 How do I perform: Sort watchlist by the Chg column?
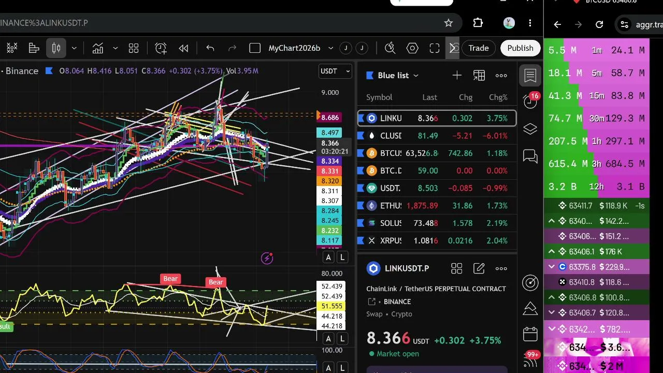[466, 97]
